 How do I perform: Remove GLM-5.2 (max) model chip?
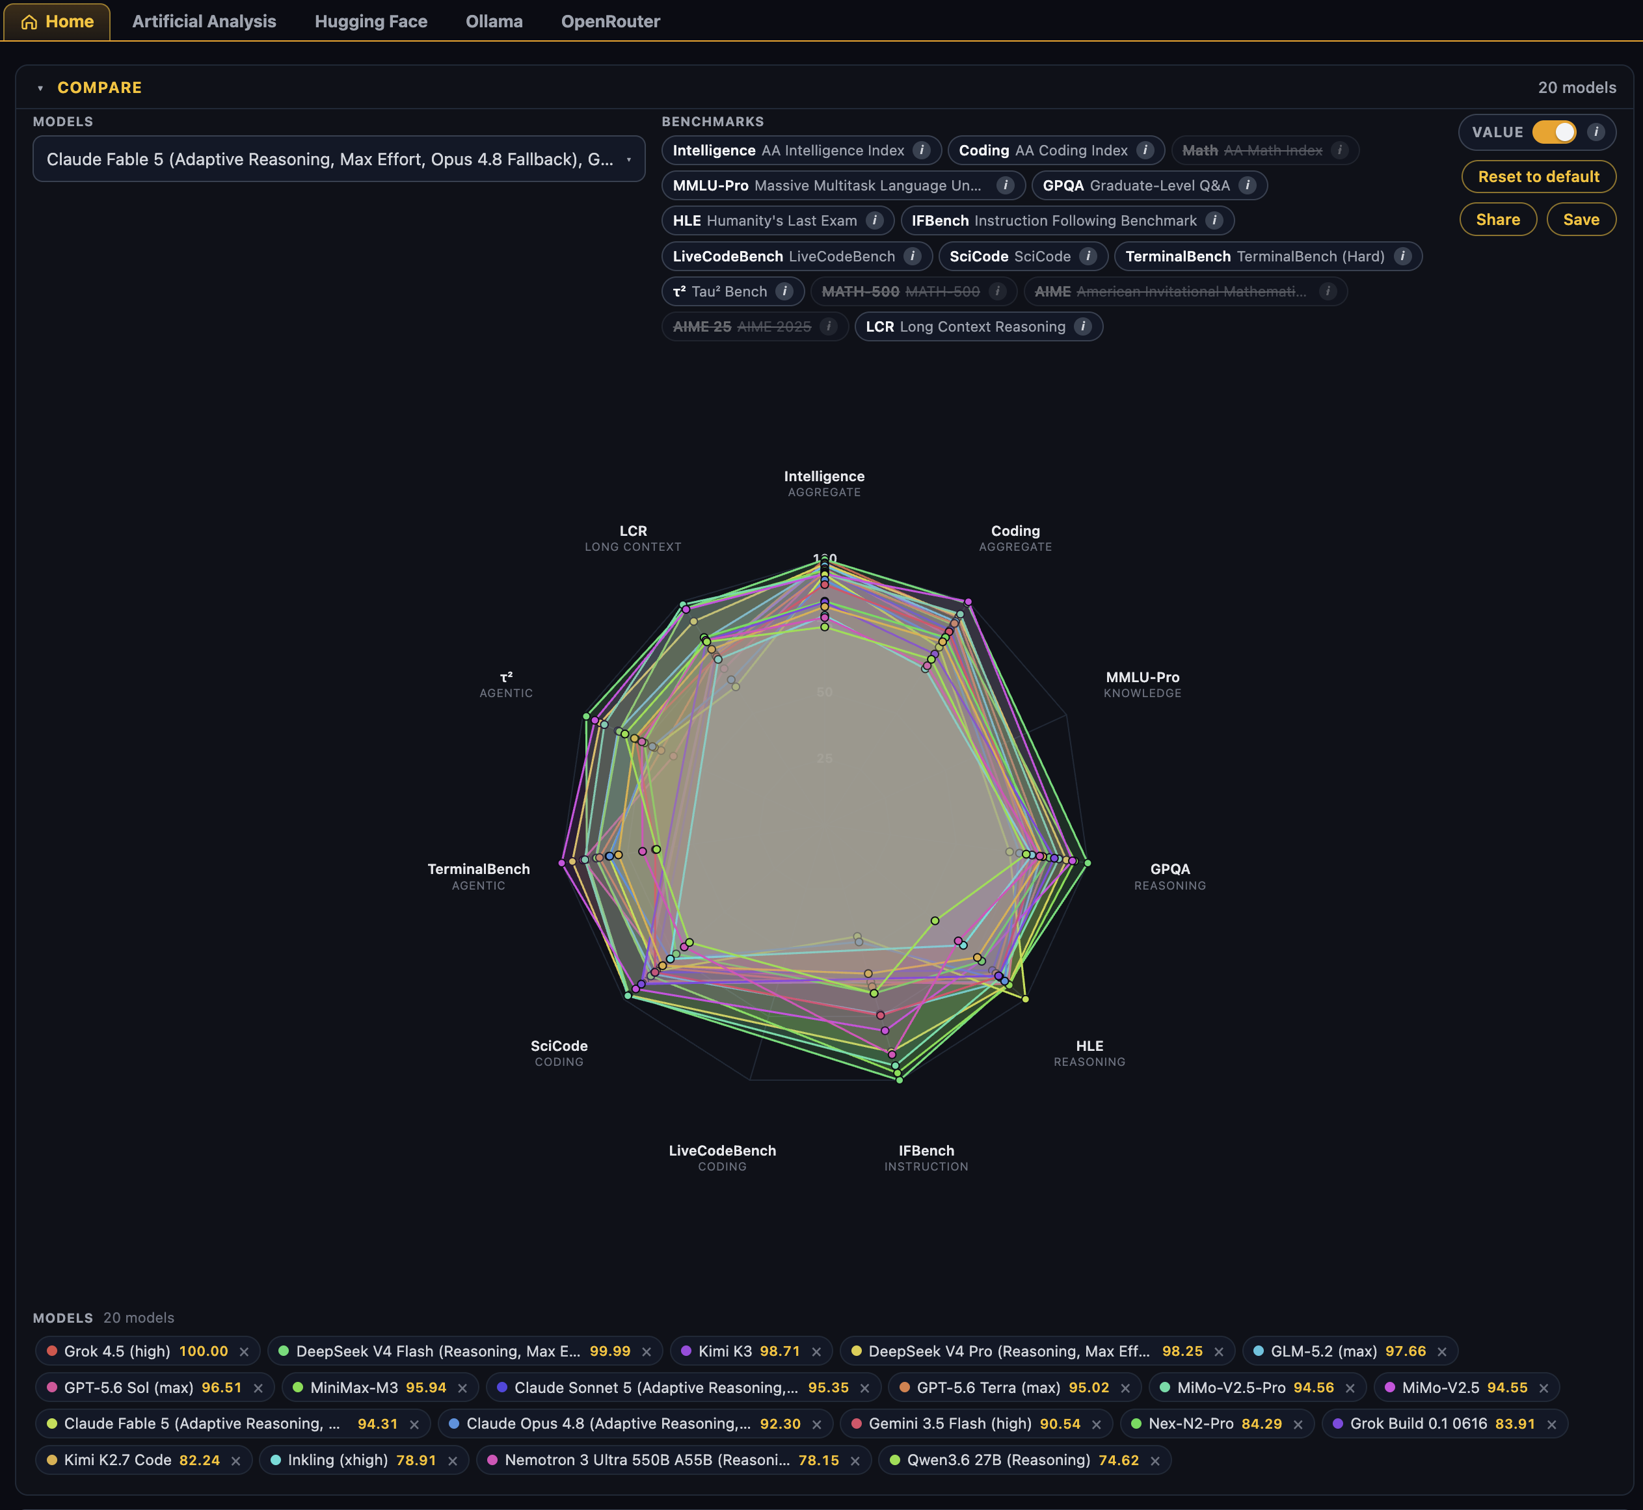[x=1442, y=1352]
